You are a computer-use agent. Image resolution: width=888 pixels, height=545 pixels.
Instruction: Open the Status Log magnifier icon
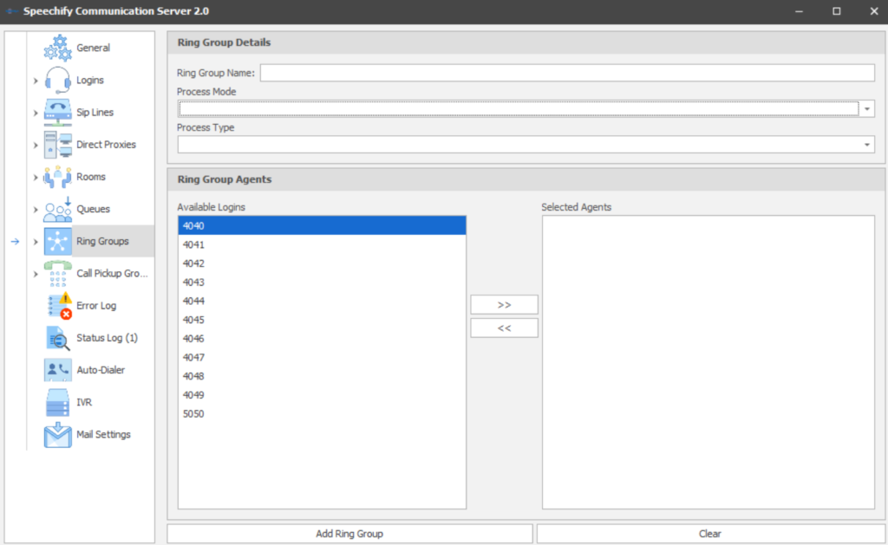tap(58, 339)
